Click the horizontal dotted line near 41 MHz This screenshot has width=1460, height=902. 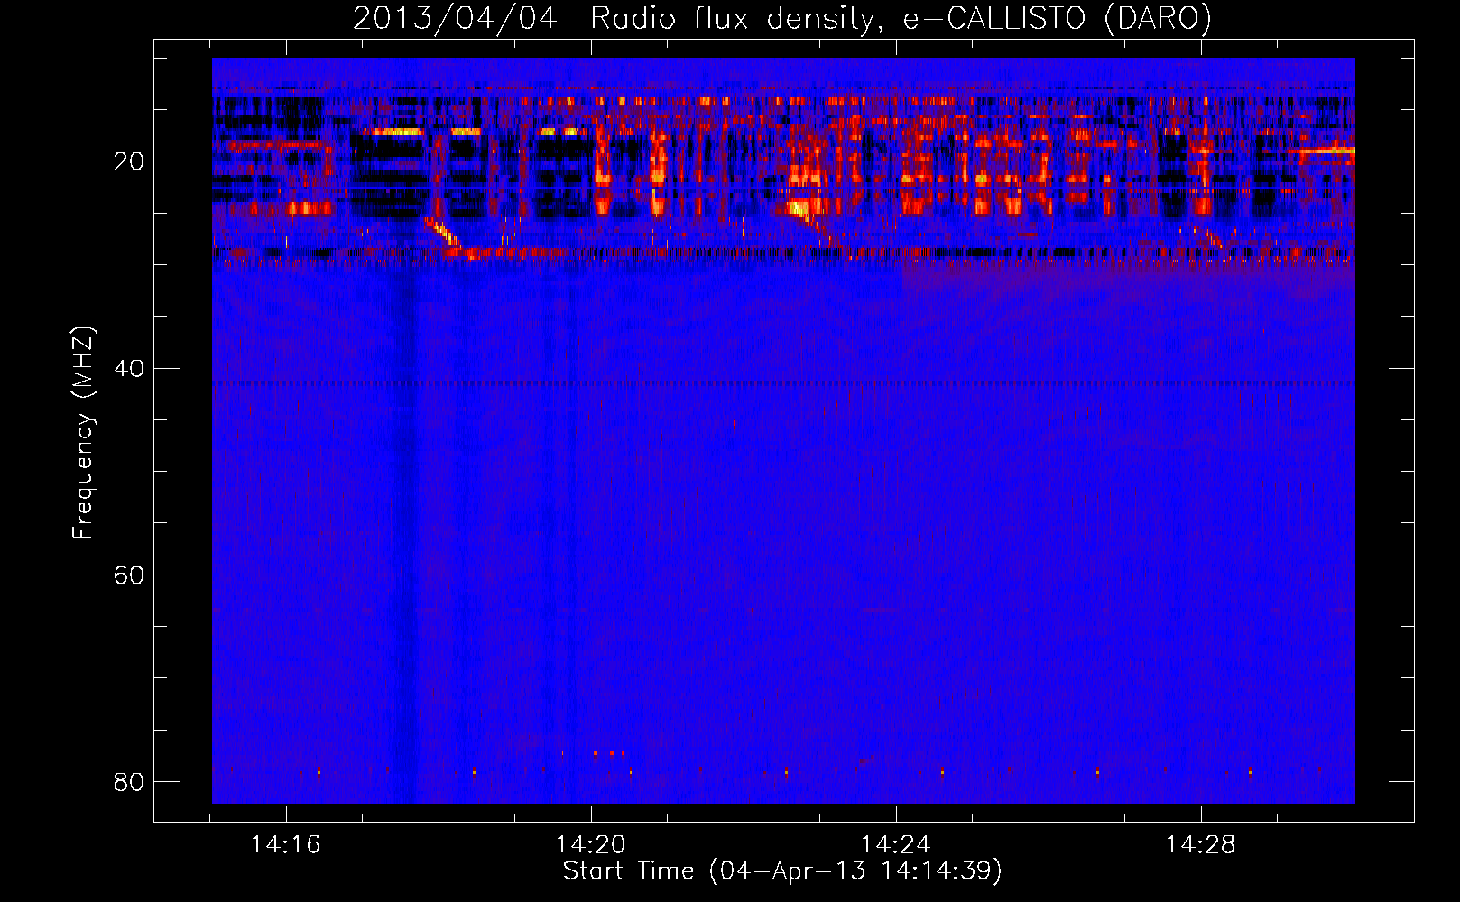click(783, 383)
